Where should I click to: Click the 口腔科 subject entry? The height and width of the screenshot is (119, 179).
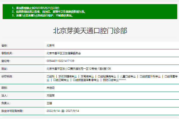(x=51, y=76)
